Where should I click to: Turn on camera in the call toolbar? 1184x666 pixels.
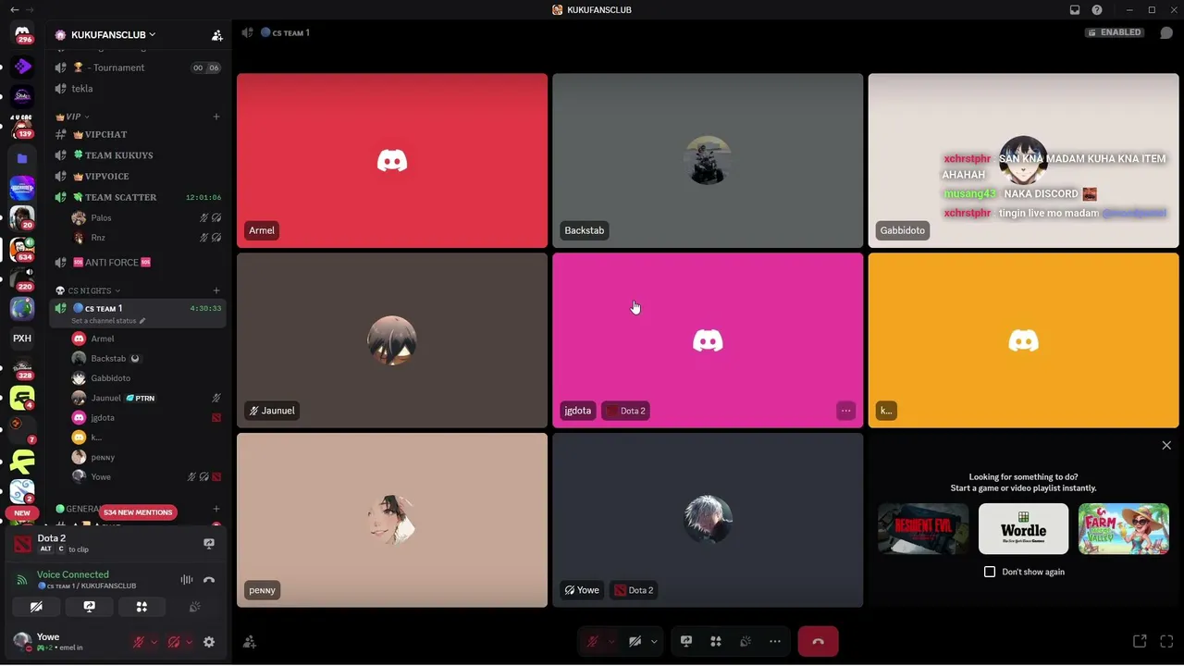635,642
